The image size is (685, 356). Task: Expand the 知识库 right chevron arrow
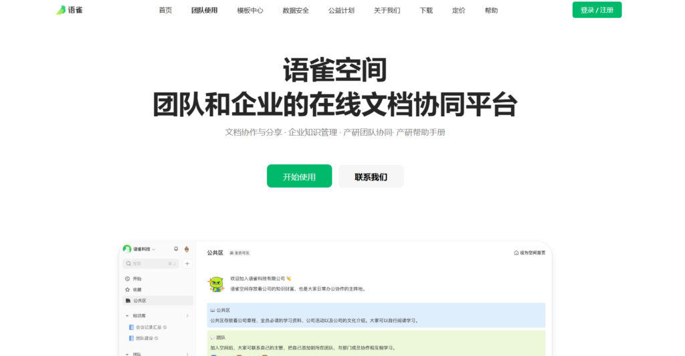(x=187, y=315)
